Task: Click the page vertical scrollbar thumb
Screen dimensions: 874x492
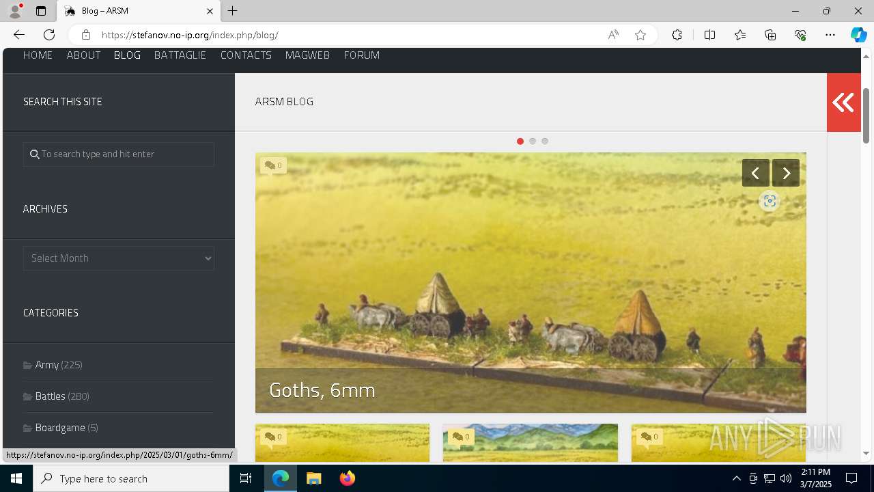Action: (x=866, y=116)
